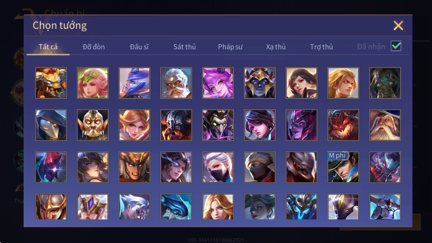Open the Đấu sĩ hero filter
The image size is (432, 243).
coord(139,47)
